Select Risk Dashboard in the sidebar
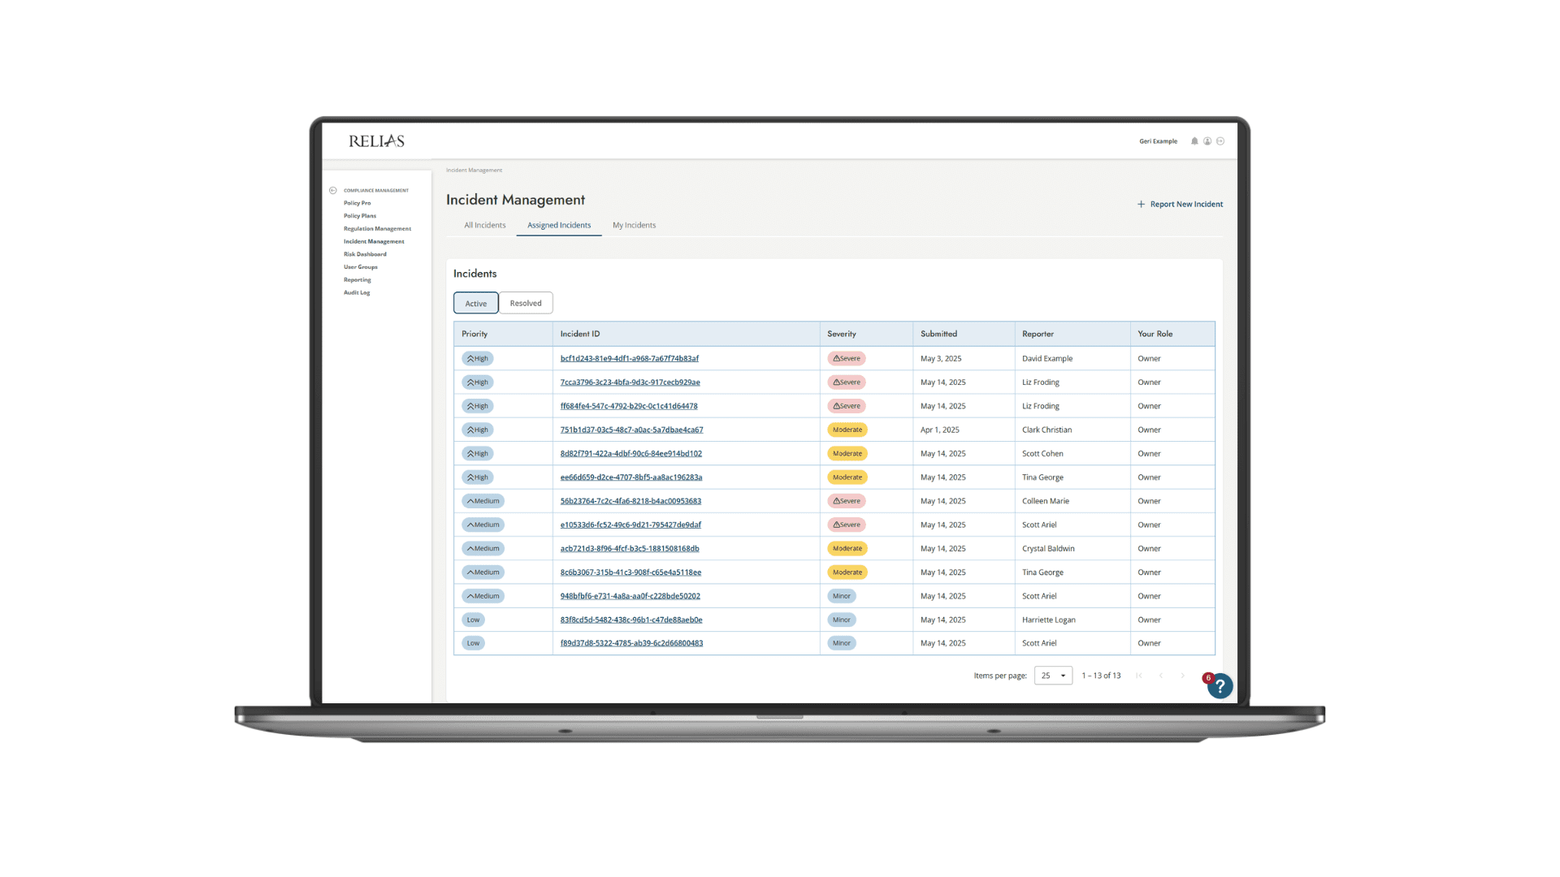Screen dimensions: 1560x877 (x=365, y=253)
